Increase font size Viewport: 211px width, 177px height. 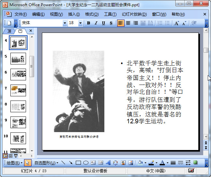click(177, 23)
